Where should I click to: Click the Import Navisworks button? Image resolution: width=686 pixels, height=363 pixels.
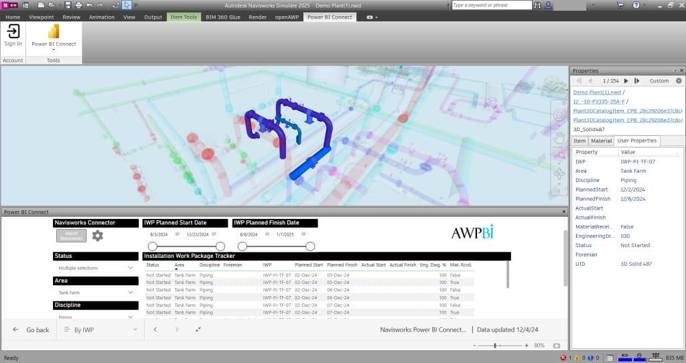71,236
